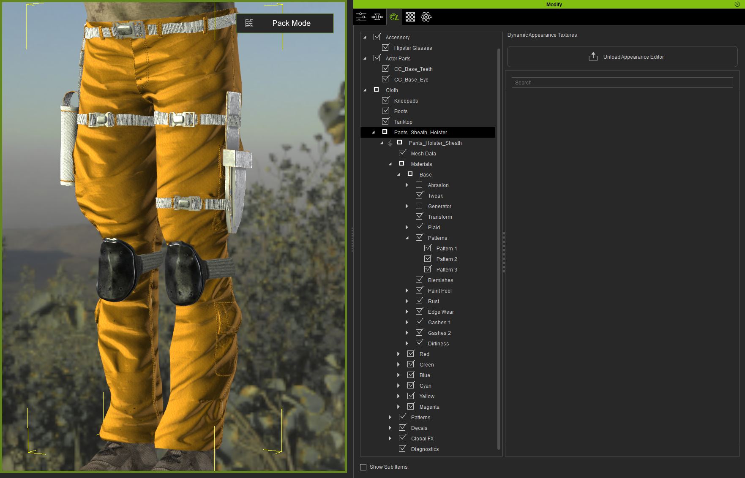Collapse the Pants_Sheath_Holster node
The width and height of the screenshot is (745, 478).
373,133
